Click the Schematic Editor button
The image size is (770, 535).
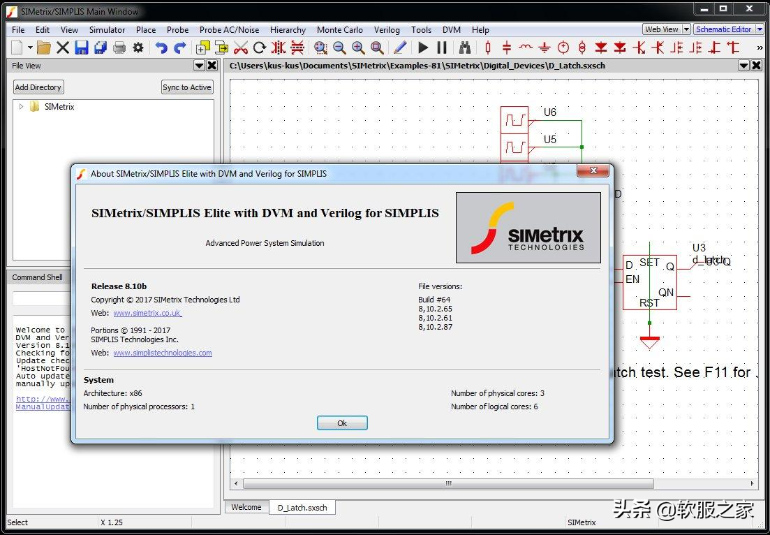tap(724, 29)
